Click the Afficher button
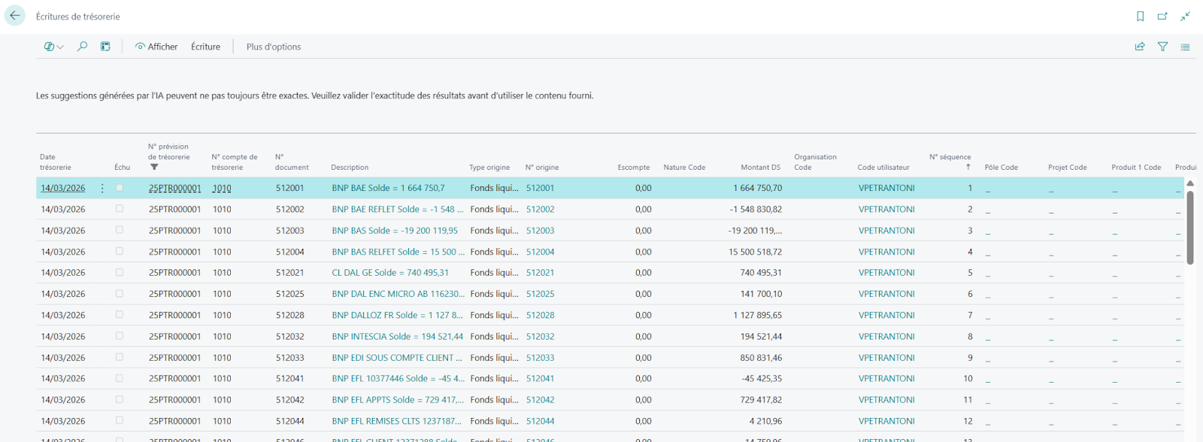1203x442 pixels. point(156,47)
